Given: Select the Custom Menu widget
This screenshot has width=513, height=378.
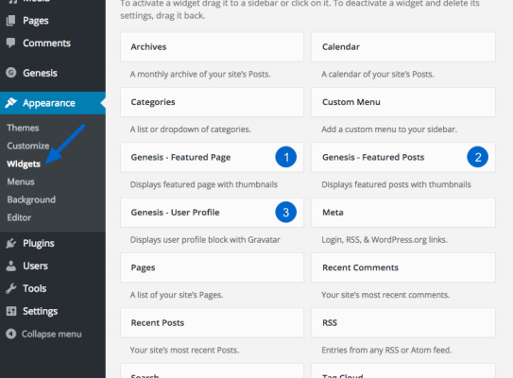Looking at the screenshot, I should tap(403, 102).
